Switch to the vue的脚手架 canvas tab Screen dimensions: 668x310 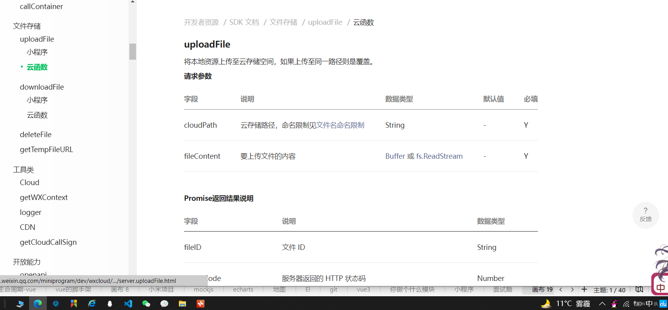point(74,290)
